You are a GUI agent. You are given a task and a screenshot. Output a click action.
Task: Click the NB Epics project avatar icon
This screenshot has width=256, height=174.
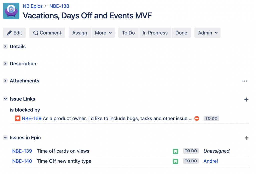tap(11, 11)
